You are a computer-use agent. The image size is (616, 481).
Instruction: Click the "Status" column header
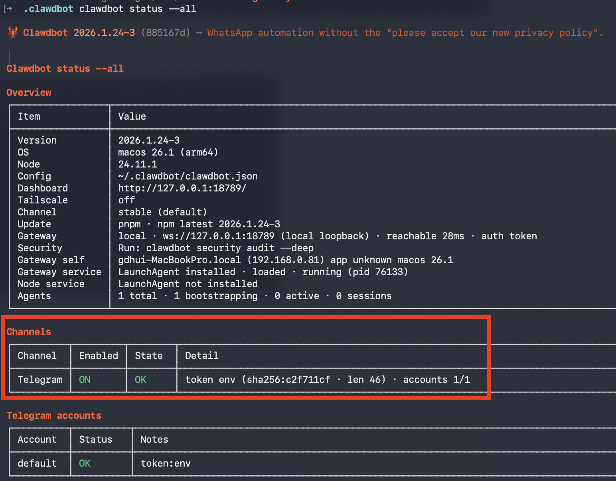[x=96, y=440]
